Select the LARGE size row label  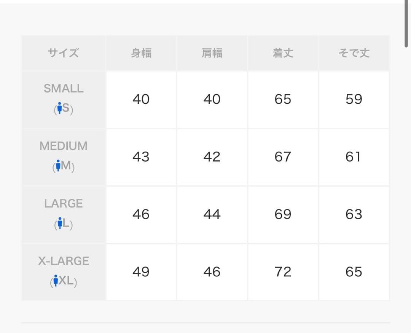pos(64,204)
